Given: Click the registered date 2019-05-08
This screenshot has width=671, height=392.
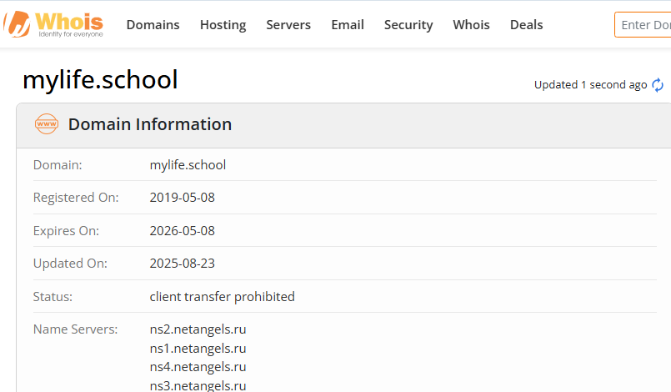Looking at the screenshot, I should coord(182,198).
